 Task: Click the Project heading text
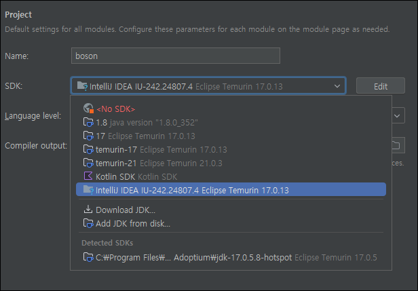[18, 15]
